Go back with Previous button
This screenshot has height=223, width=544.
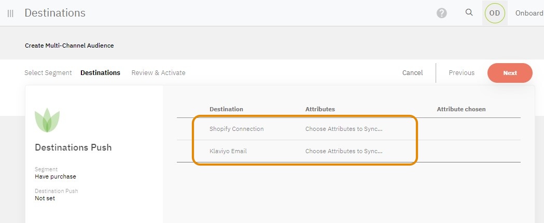pyautogui.click(x=462, y=73)
